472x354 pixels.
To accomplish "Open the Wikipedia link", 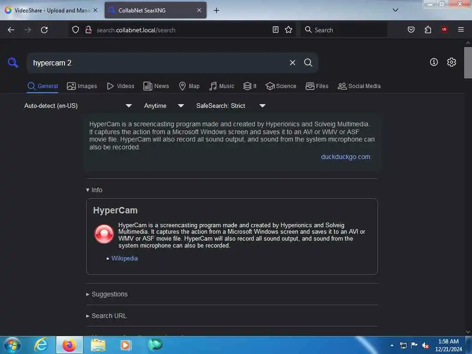I will pos(124,258).
